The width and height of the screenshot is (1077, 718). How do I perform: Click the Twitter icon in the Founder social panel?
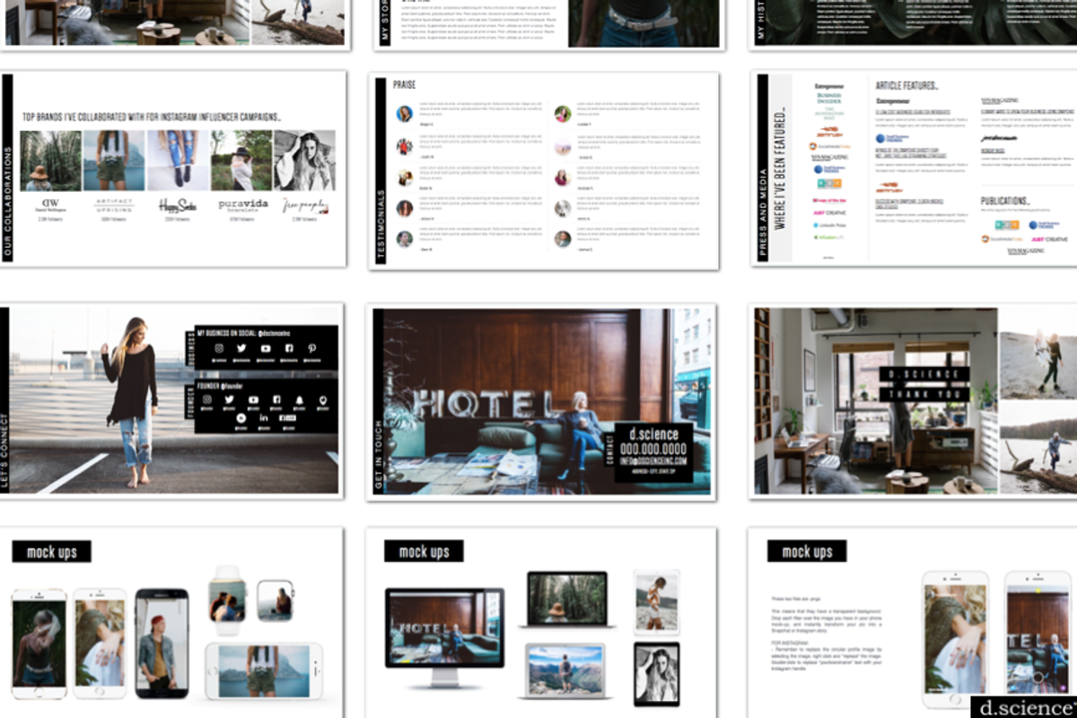[230, 399]
